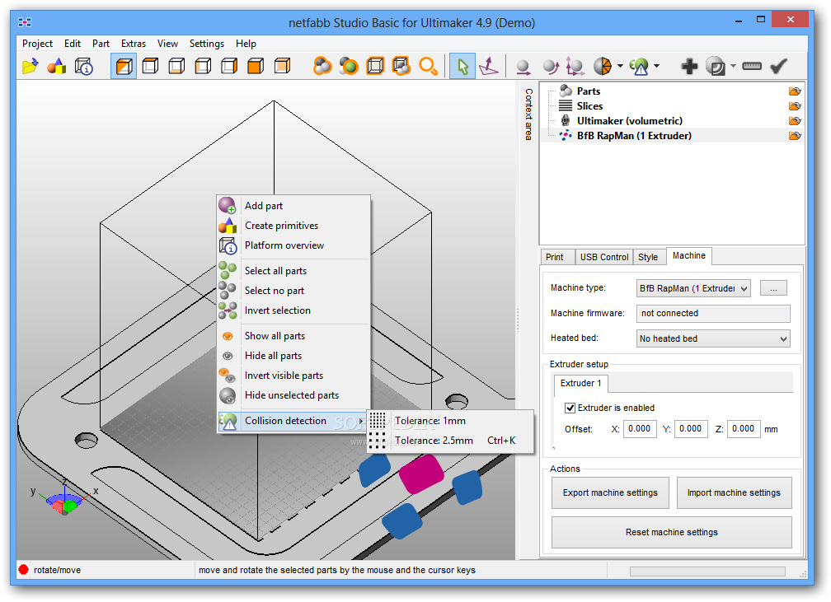Open the Extras menu

133,44
